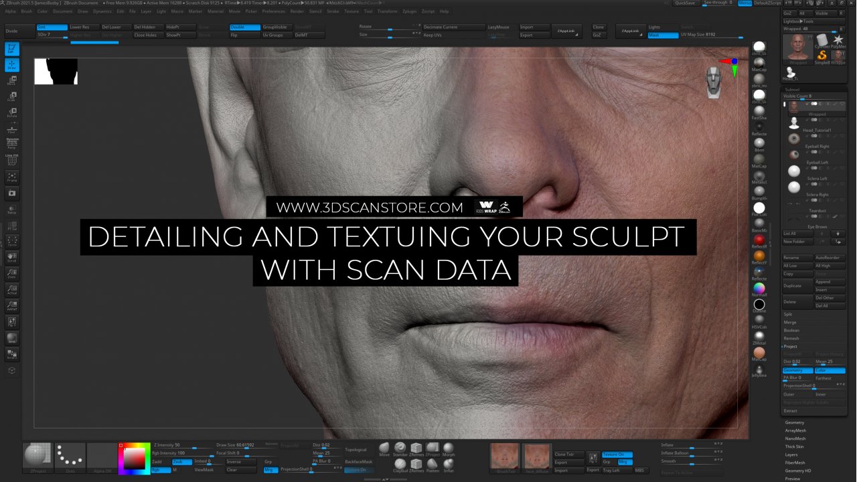Choose the Move brush icon
This screenshot has width=857, height=482.
coord(384,449)
